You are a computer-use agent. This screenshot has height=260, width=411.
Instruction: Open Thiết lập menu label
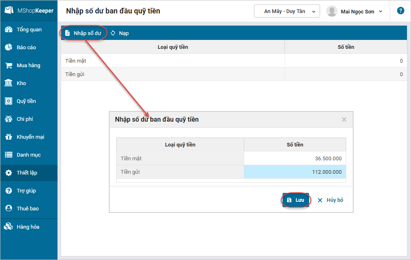[x=27, y=173]
